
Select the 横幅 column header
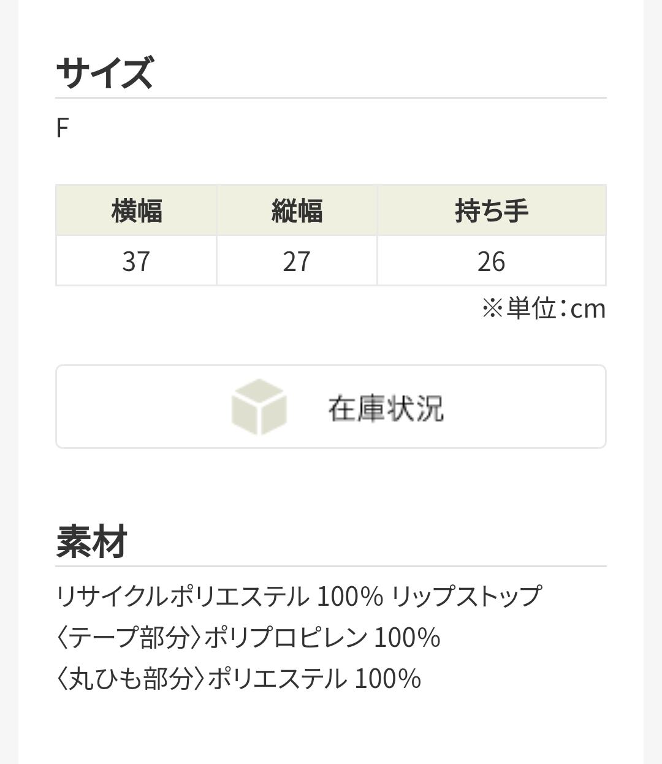pyautogui.click(x=136, y=210)
